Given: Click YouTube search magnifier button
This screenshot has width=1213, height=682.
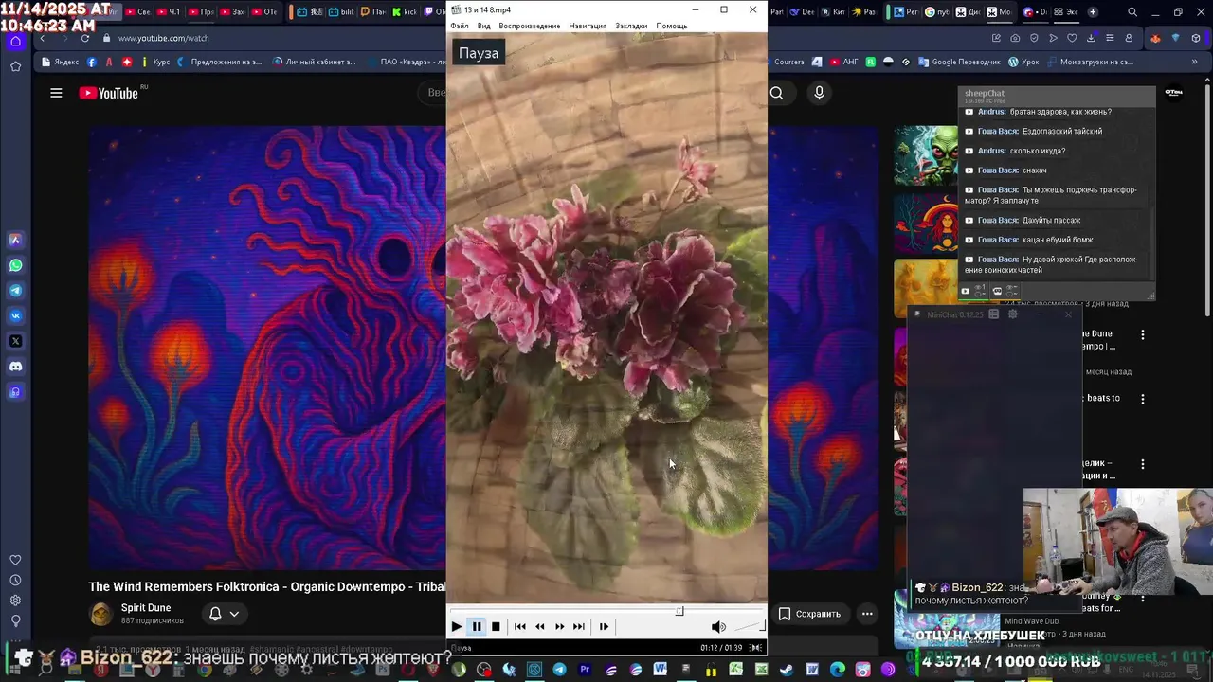Looking at the screenshot, I should pyautogui.click(x=776, y=93).
